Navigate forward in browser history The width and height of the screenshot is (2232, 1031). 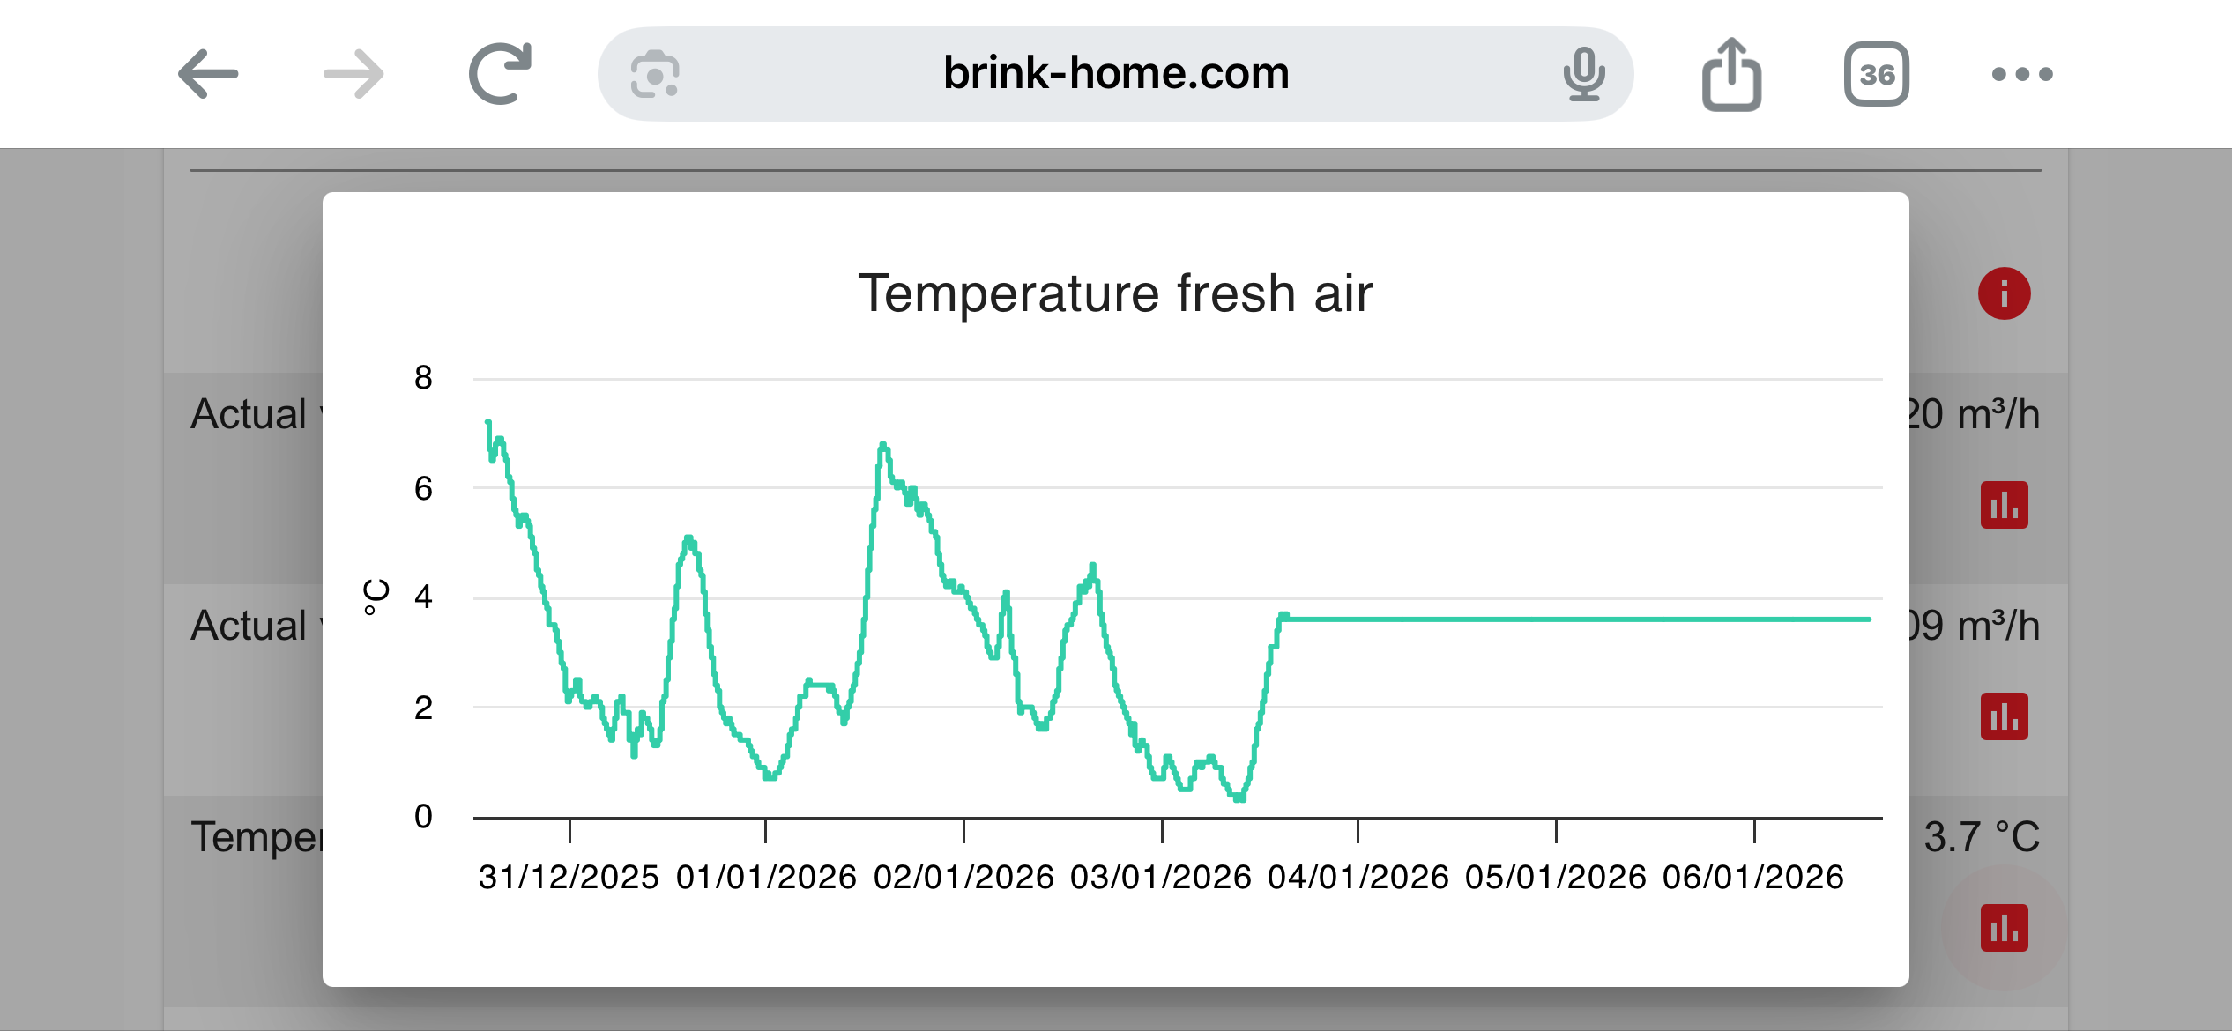354,74
